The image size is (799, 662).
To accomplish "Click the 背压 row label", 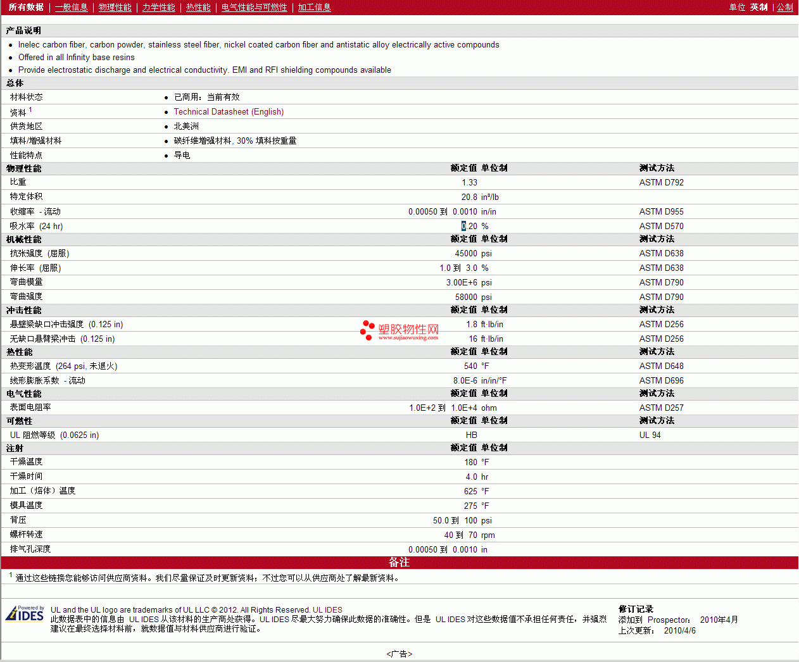I will coord(18,520).
